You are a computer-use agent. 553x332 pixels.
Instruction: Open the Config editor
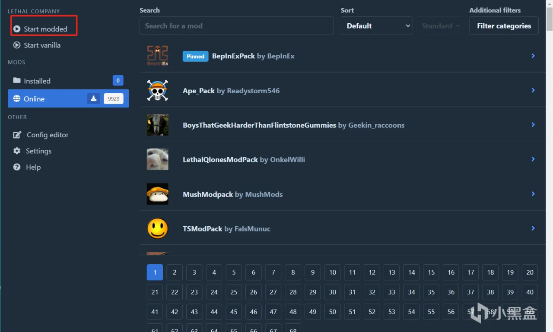coord(48,135)
